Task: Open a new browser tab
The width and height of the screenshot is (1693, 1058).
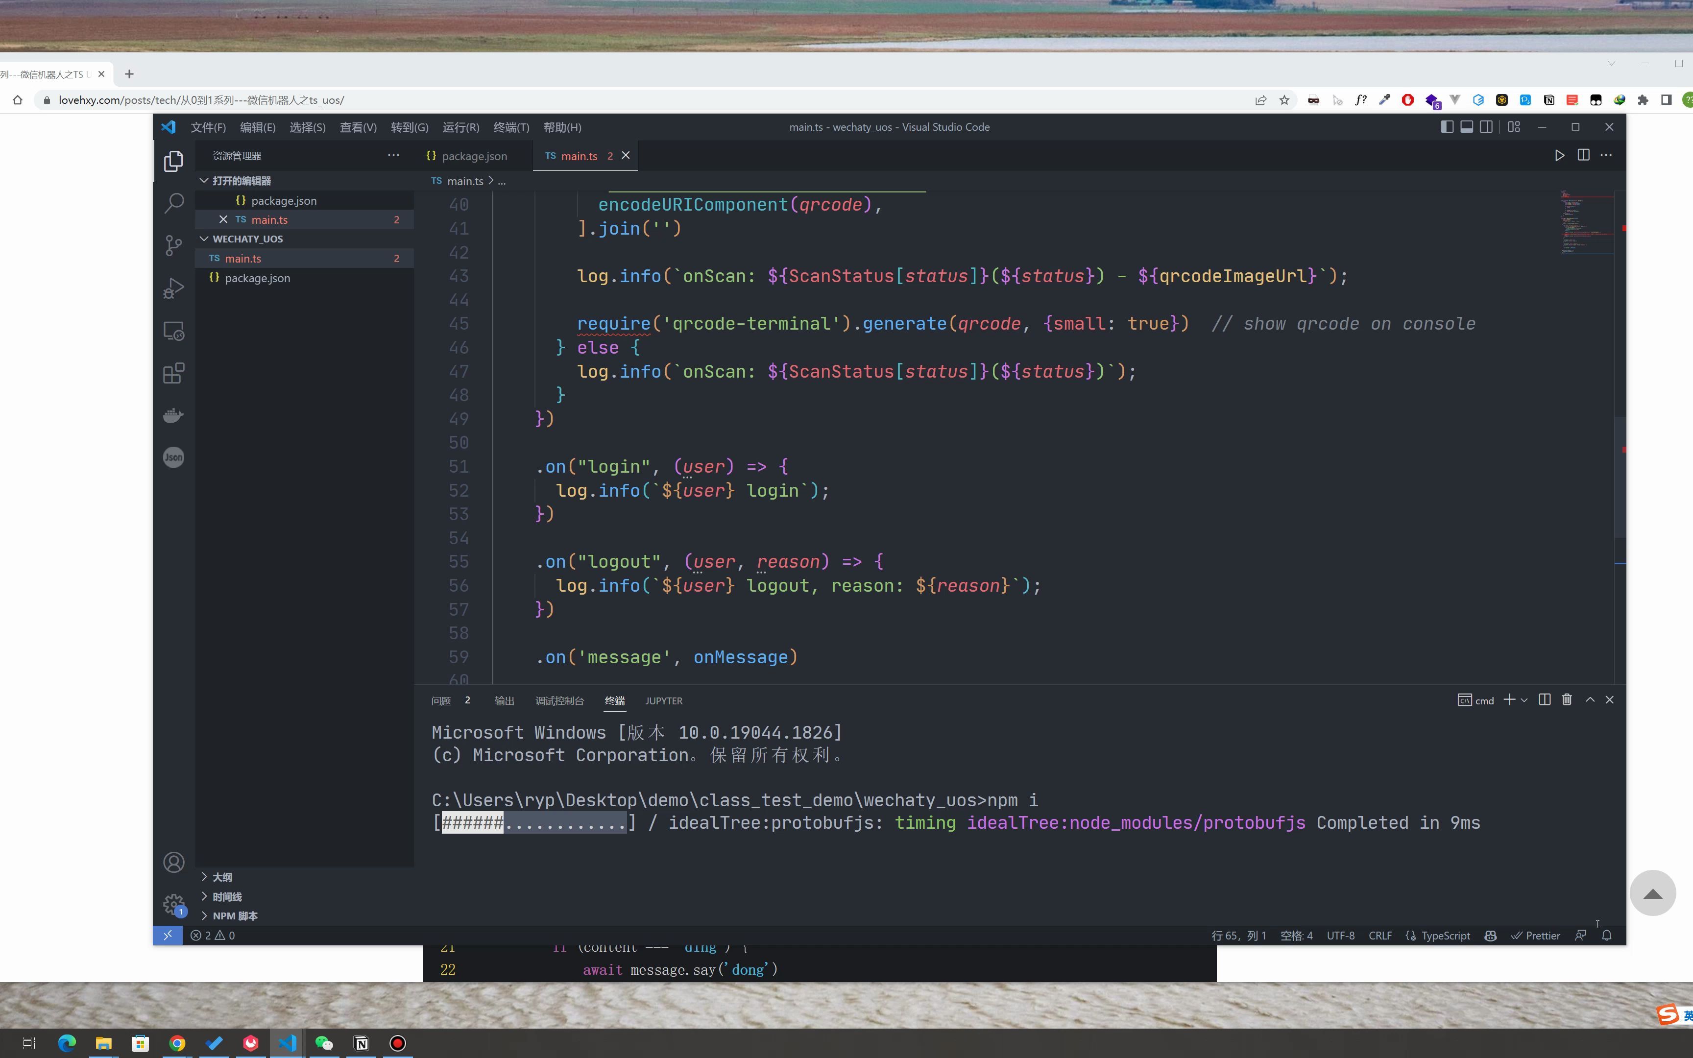Action: (129, 74)
